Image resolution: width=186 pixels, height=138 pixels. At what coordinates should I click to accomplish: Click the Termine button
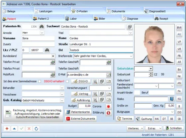pyautogui.click(x=125, y=119)
